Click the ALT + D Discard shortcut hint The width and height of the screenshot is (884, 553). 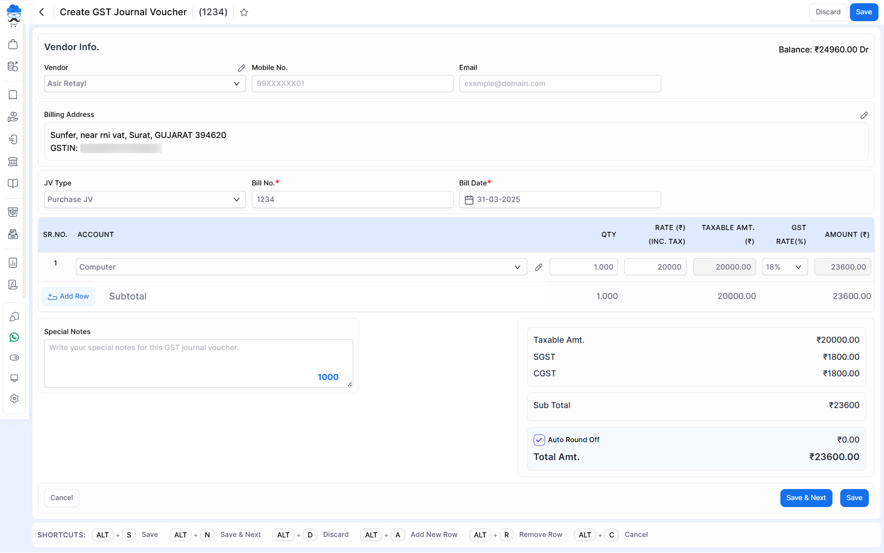tap(311, 535)
